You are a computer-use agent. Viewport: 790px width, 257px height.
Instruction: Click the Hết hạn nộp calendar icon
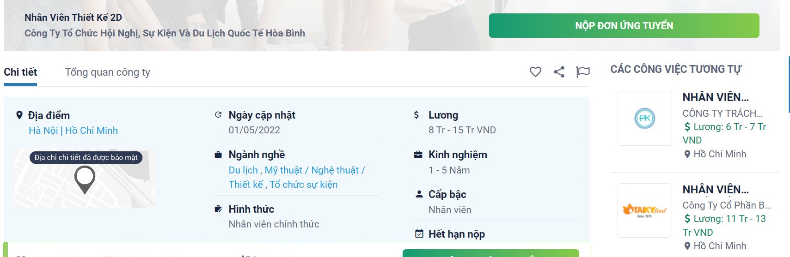[419, 233]
